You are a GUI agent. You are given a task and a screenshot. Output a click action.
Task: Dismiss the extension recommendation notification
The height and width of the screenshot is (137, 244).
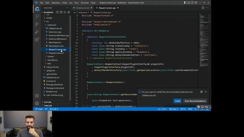point(206,92)
